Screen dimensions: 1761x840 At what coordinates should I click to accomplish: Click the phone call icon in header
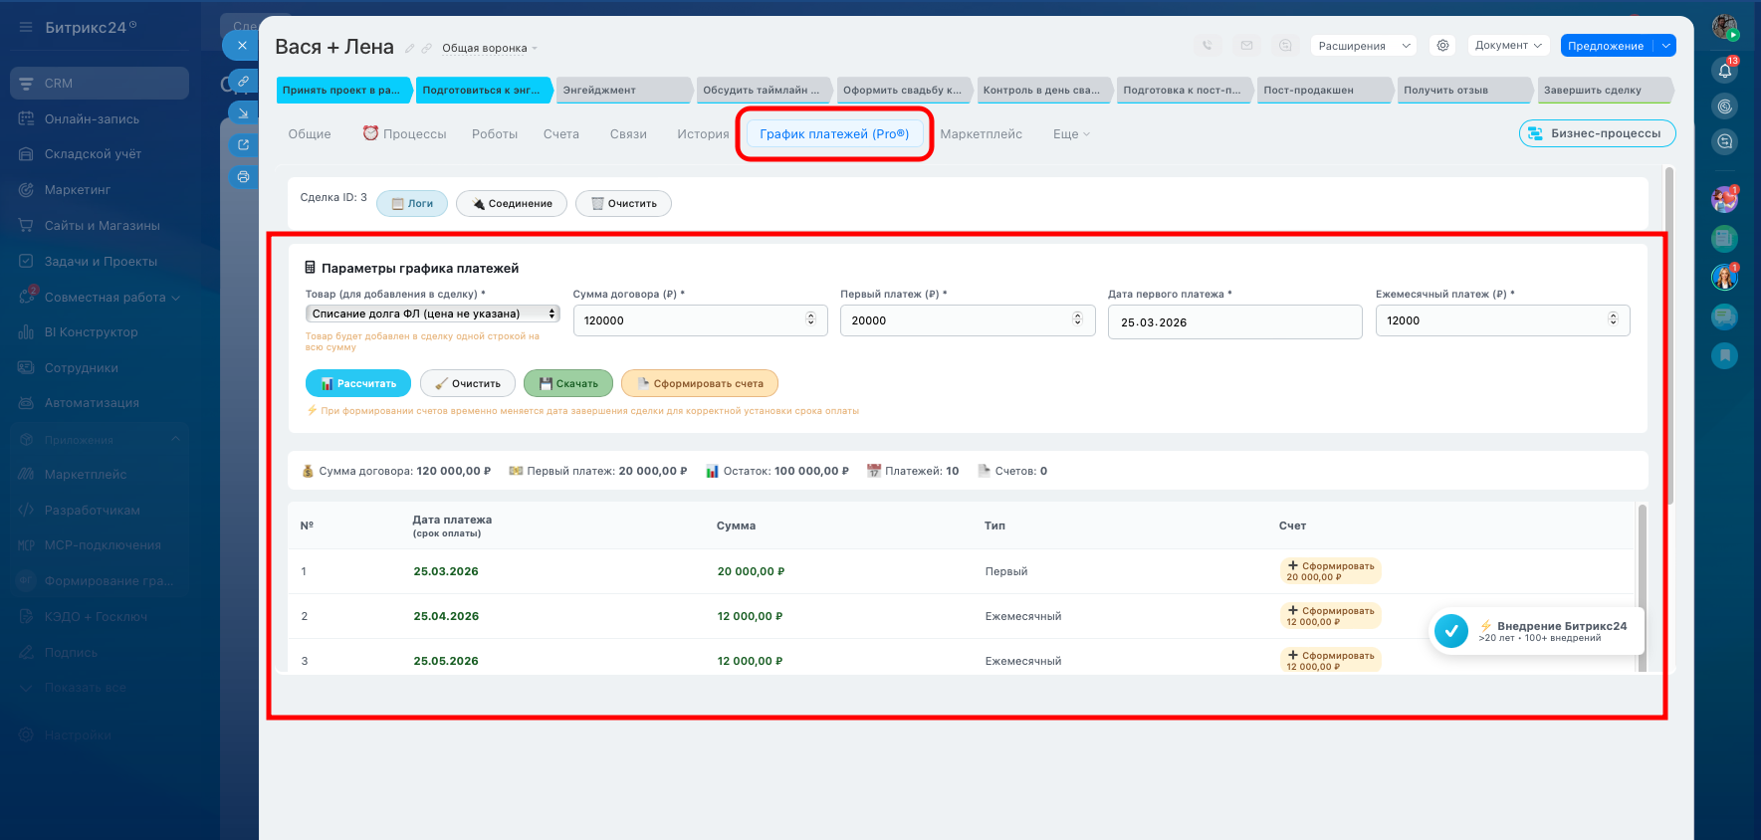[1208, 46]
